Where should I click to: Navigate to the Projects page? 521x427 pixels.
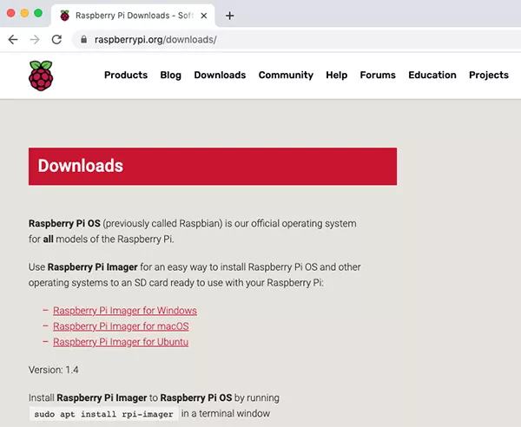489,76
